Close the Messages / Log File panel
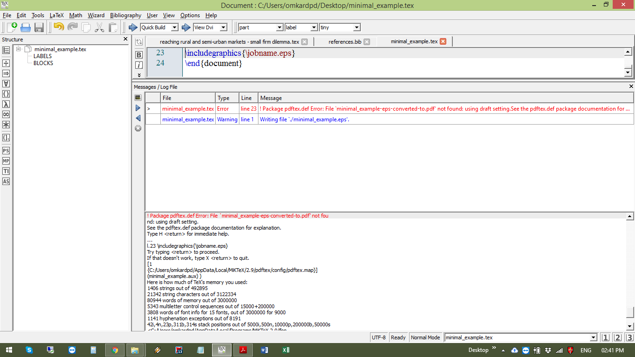Screen dimensions: 635x357 [631, 86]
